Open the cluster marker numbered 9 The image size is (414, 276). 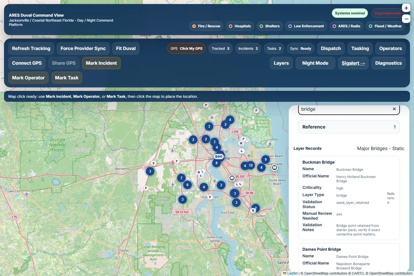tap(266, 160)
